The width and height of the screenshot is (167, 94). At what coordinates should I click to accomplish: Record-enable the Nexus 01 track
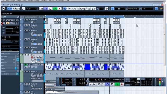[32, 57]
